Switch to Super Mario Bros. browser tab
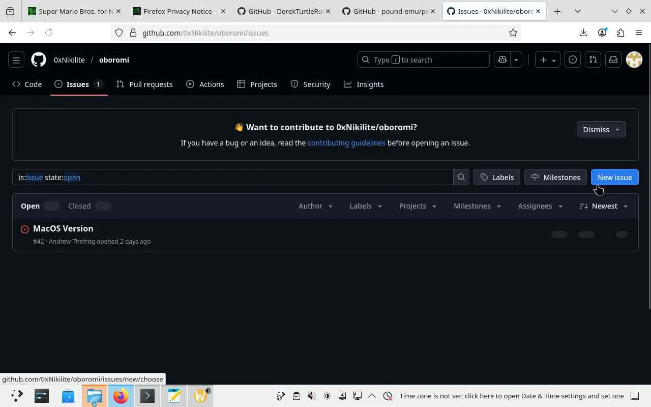 [74, 11]
